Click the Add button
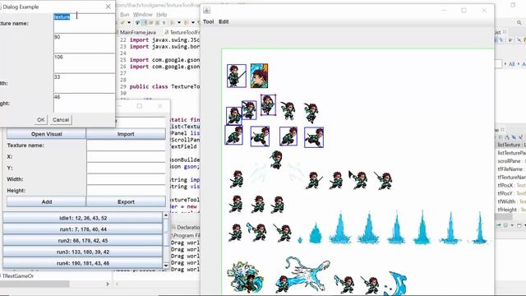 46,201
